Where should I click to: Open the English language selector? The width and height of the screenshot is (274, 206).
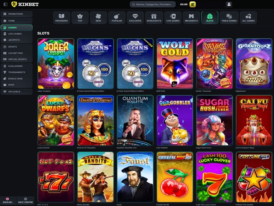pos(8,200)
